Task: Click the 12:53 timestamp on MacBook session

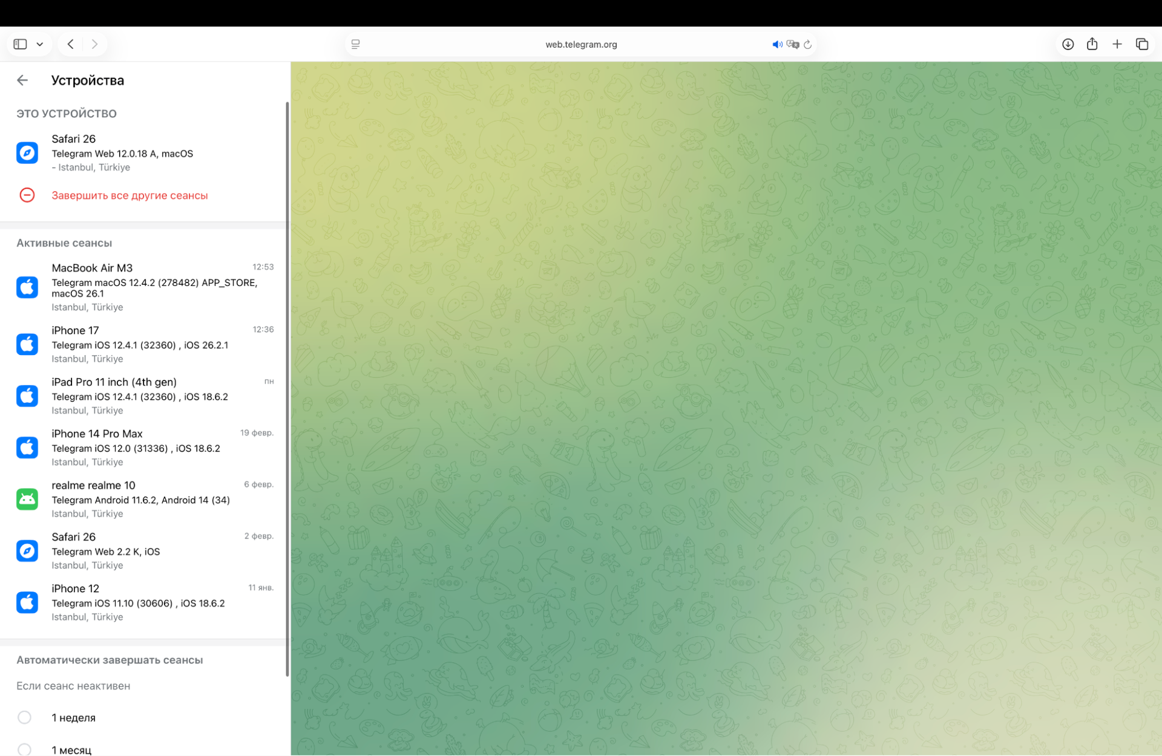Action: tap(263, 267)
